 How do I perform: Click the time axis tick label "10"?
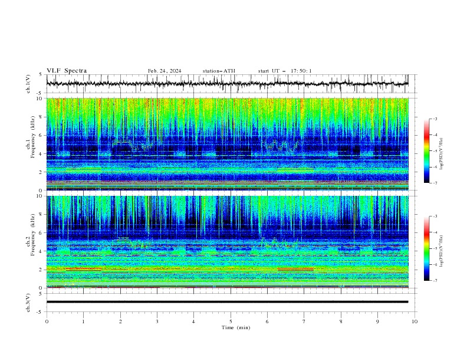click(x=415, y=321)
